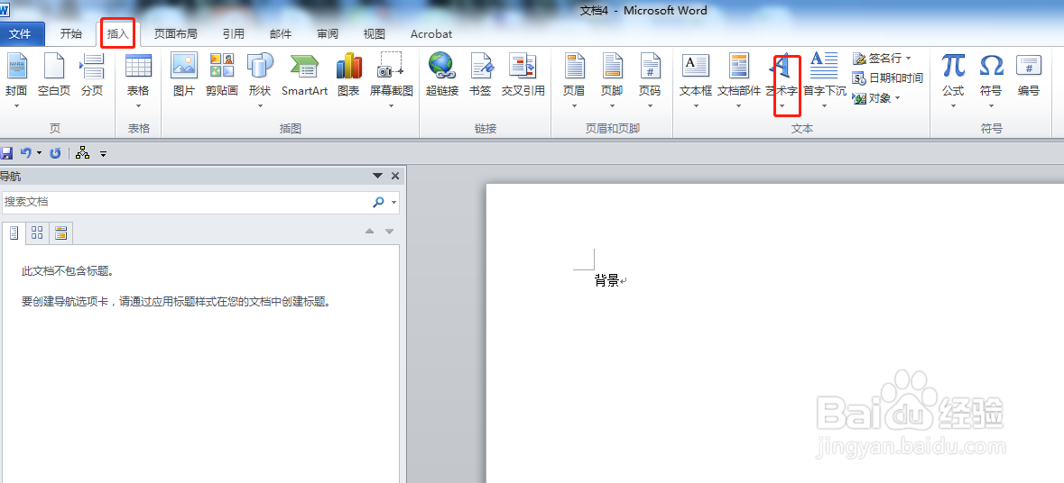Insert a signature line (签名行)
The width and height of the screenshot is (1064, 483).
[877, 59]
